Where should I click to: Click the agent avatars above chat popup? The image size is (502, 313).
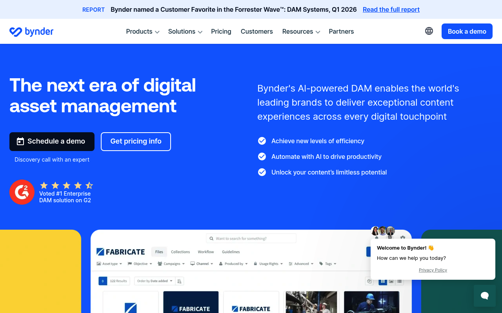pyautogui.click(x=383, y=231)
